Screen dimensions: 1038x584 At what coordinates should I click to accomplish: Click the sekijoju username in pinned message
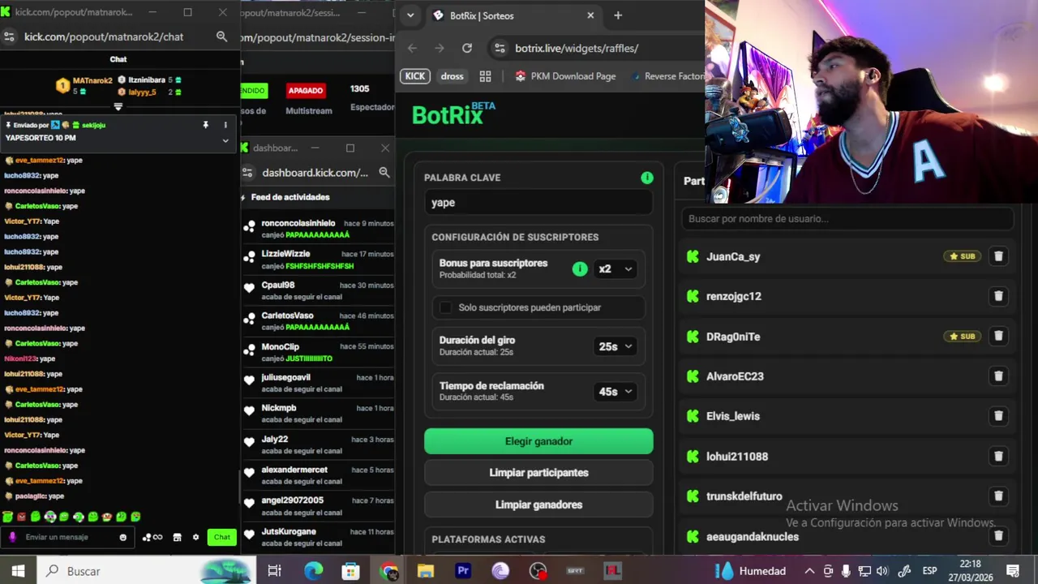click(x=94, y=125)
